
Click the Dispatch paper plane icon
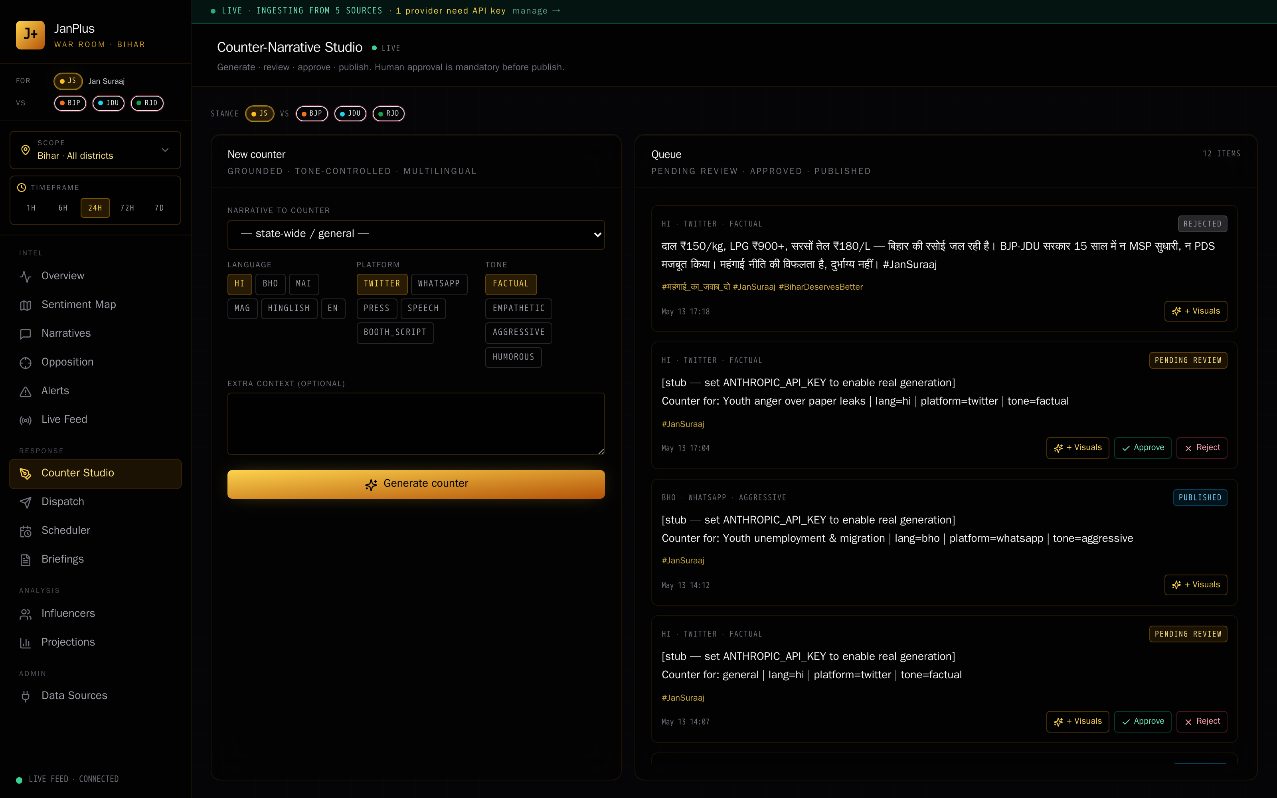coord(25,502)
